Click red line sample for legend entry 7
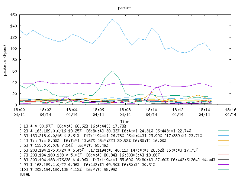Screen dimensions: 238x178 click(223, 155)
